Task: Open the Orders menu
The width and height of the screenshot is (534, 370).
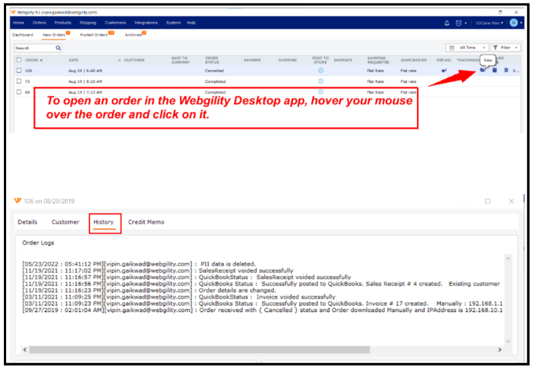Action: pyautogui.click(x=39, y=23)
